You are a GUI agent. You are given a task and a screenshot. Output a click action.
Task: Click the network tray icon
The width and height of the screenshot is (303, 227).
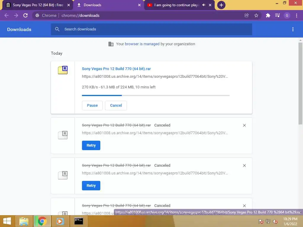click(x=268, y=221)
